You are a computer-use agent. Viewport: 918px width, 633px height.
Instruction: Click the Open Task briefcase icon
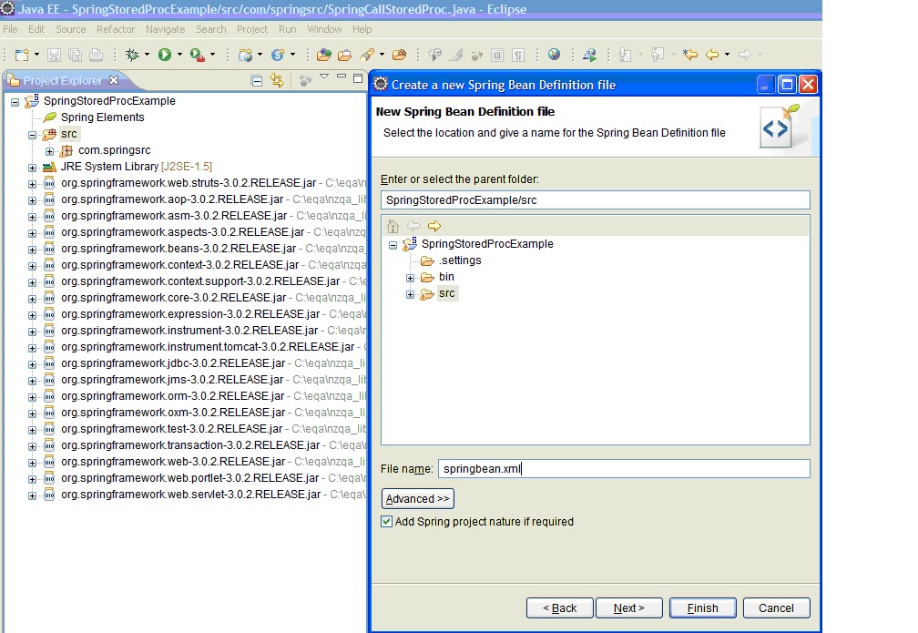pyautogui.click(x=345, y=55)
